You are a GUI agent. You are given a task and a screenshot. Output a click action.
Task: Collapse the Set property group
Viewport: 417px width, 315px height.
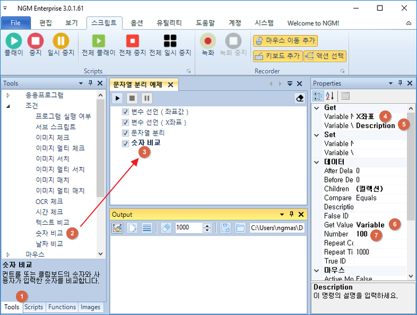pyautogui.click(x=317, y=135)
